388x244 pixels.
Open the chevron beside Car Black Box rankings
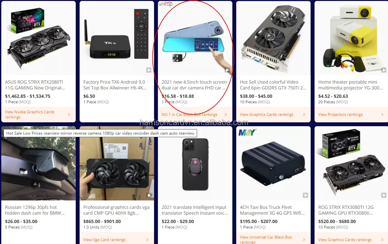pos(226,115)
